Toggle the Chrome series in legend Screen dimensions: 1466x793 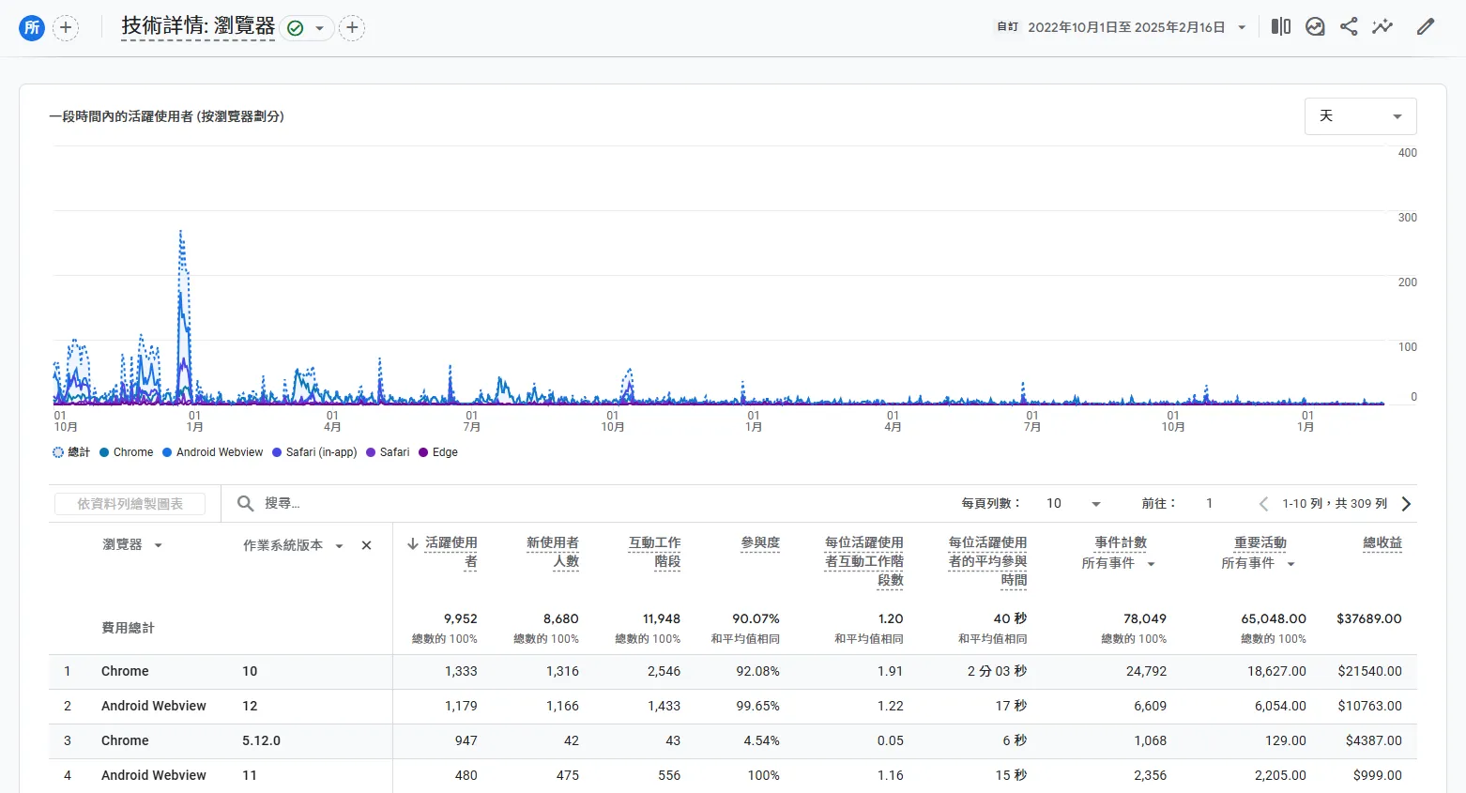[x=127, y=452]
